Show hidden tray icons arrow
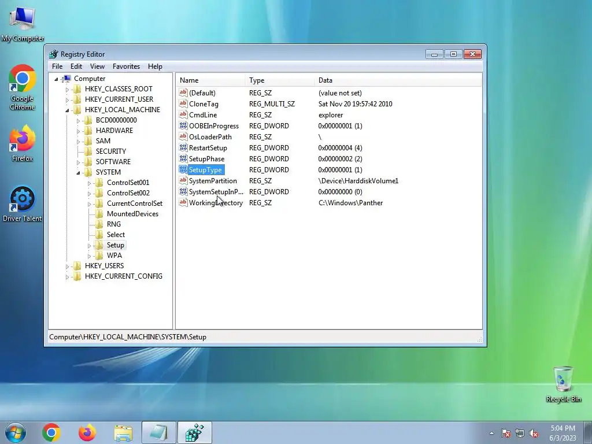The width and height of the screenshot is (592, 444). coord(491,433)
